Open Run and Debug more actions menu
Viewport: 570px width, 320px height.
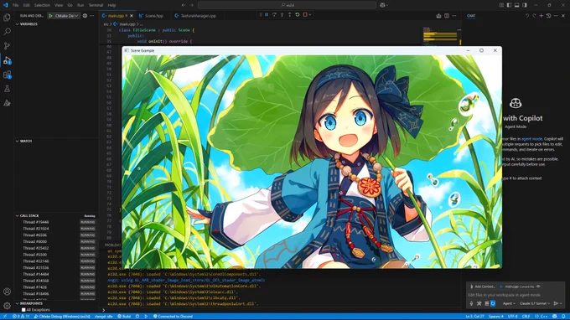coord(92,16)
